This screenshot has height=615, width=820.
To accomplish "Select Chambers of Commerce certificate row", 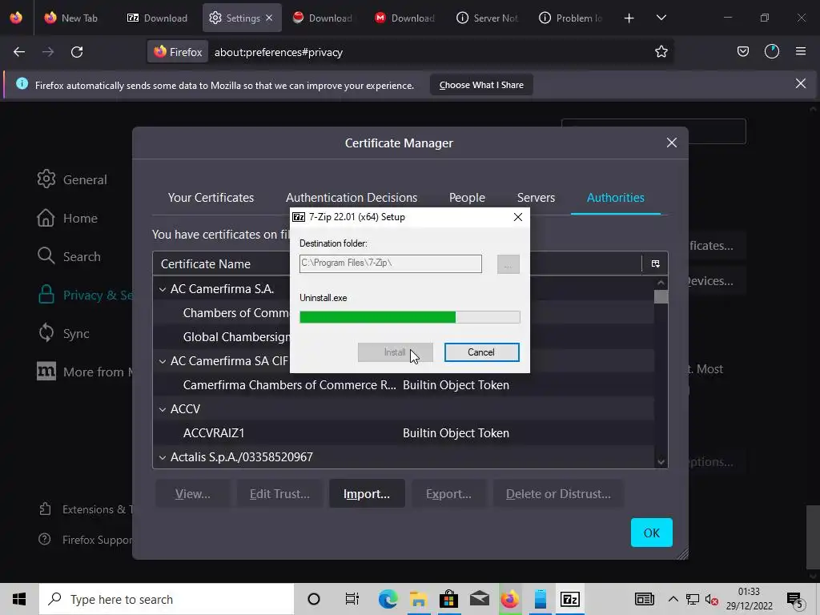I will [222, 313].
